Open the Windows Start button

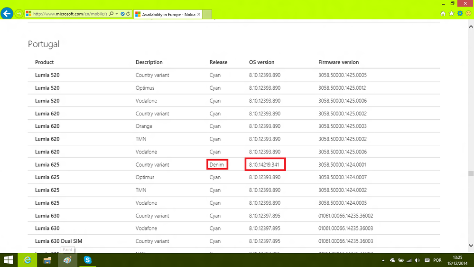point(9,260)
